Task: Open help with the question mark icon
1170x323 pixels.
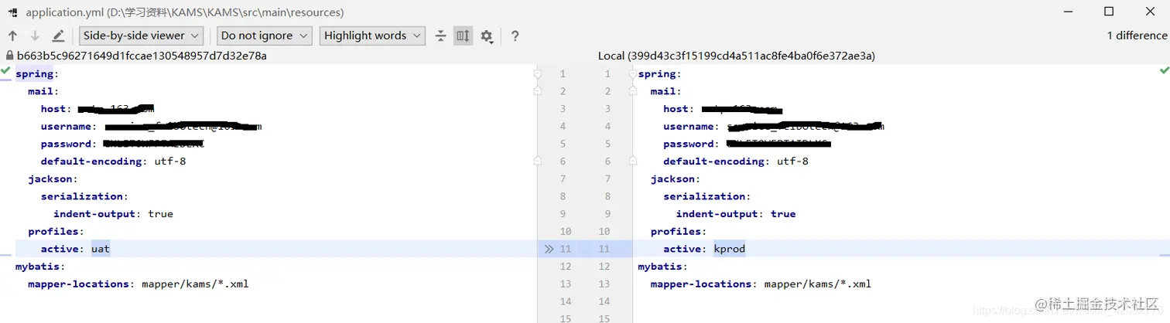Action: [x=515, y=36]
